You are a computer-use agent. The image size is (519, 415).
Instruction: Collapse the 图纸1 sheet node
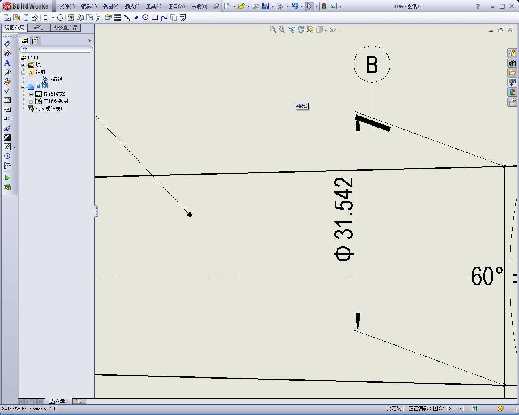(23, 87)
